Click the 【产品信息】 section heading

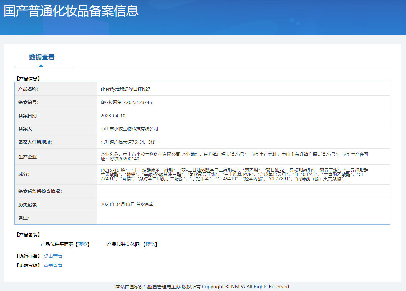[28, 79]
